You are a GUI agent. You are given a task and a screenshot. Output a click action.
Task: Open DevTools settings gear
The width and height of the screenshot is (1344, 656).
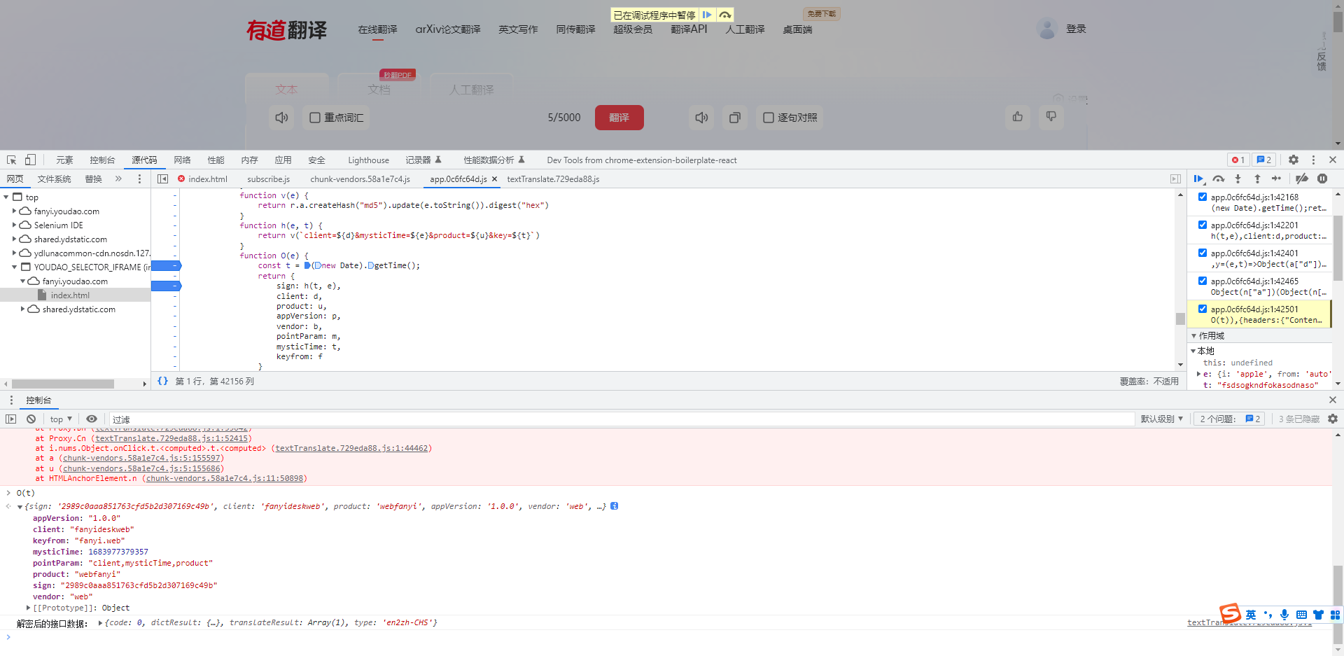click(1294, 160)
